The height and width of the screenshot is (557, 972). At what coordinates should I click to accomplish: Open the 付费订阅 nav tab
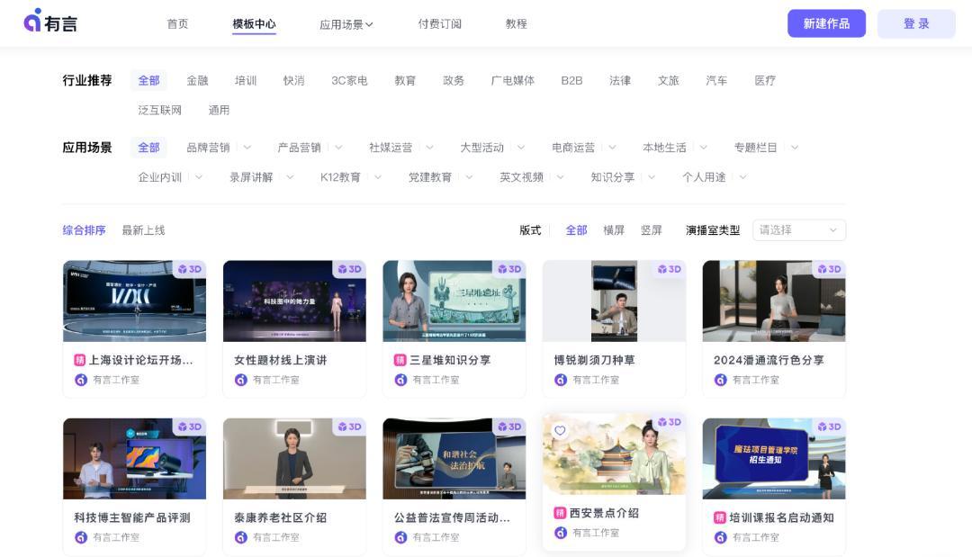point(439,24)
